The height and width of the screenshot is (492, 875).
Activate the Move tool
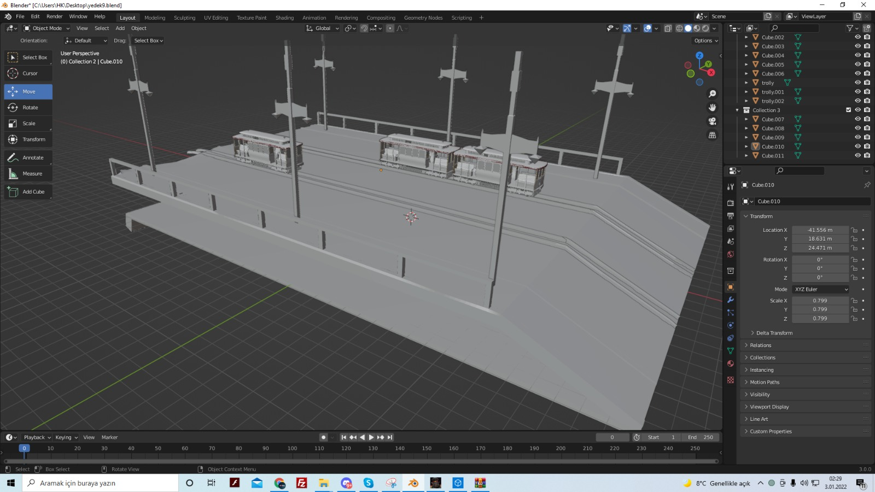[28, 92]
